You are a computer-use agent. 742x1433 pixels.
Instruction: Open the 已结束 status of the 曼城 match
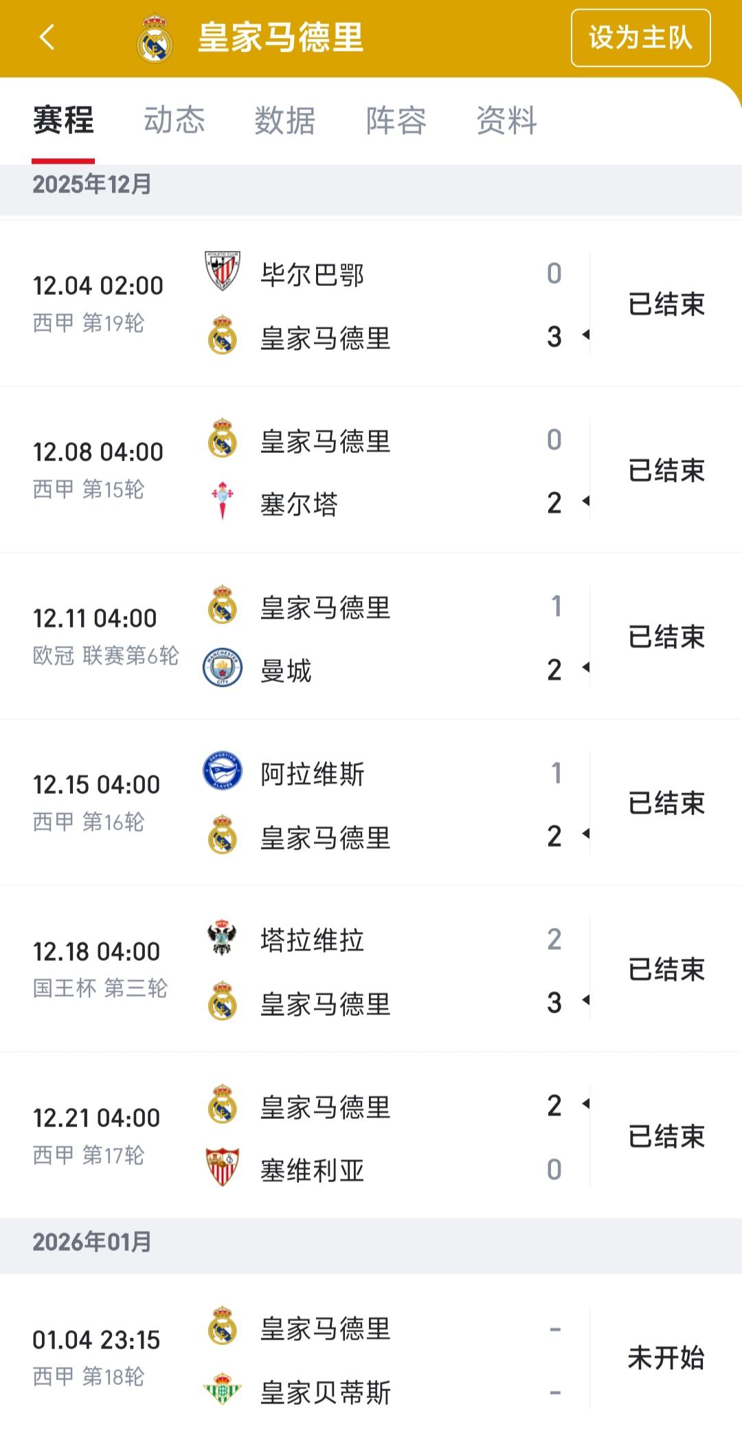pos(666,637)
